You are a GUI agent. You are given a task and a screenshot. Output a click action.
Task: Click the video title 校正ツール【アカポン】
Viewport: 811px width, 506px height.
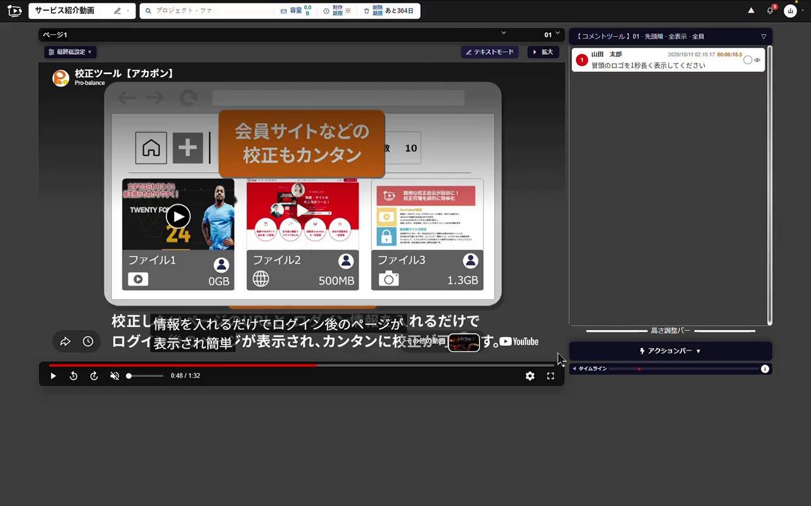pos(124,73)
